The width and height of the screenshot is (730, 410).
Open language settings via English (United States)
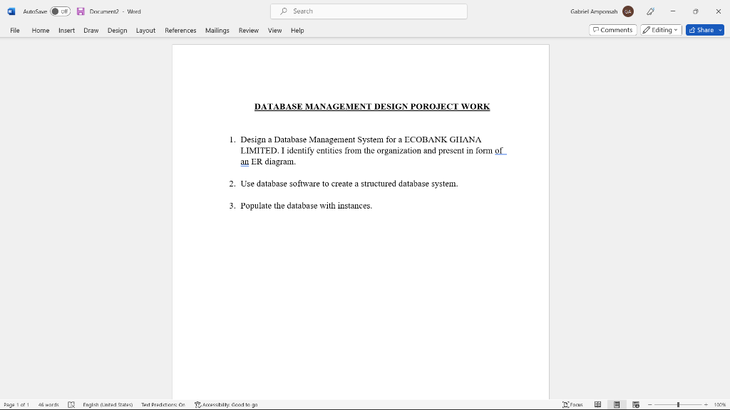[108, 404]
